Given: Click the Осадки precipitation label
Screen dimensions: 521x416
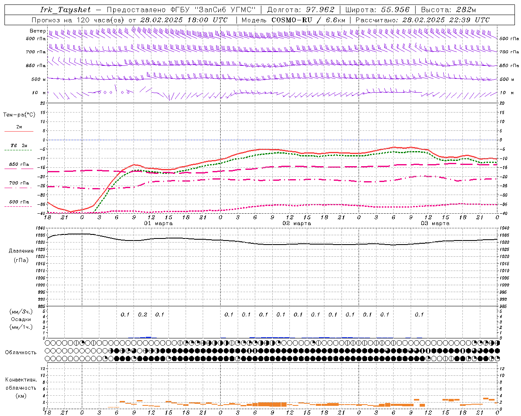Looking at the screenshot, I should [x=21, y=319].
